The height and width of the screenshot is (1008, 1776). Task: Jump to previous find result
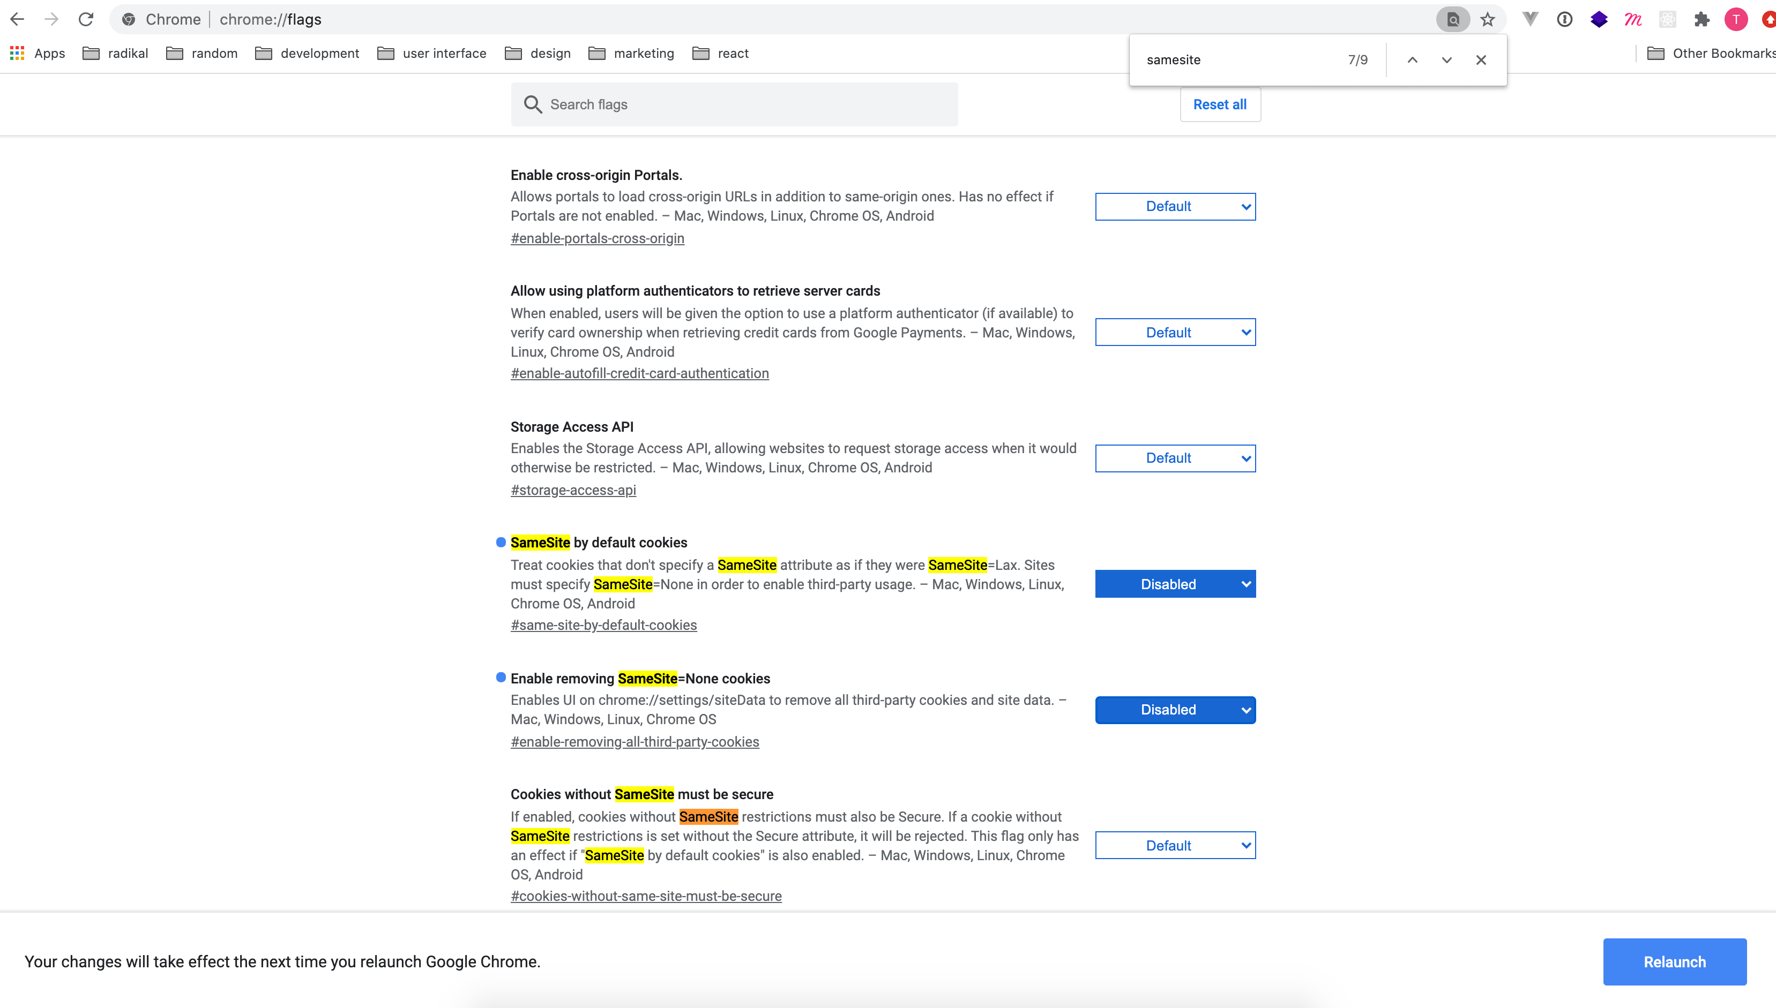click(1412, 60)
